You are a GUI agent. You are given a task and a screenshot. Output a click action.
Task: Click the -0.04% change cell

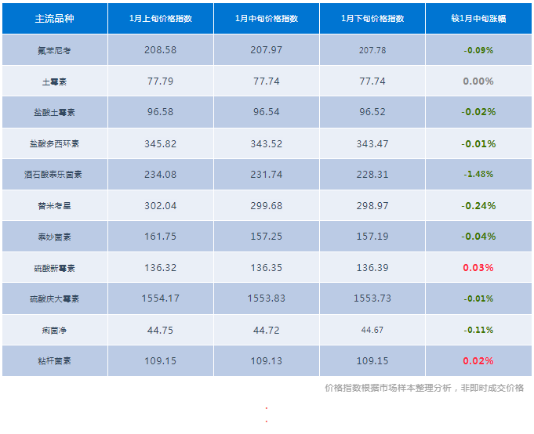(x=478, y=237)
